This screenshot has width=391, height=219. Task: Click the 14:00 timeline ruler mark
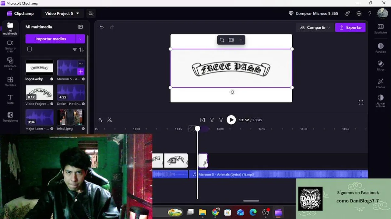pos(220,129)
